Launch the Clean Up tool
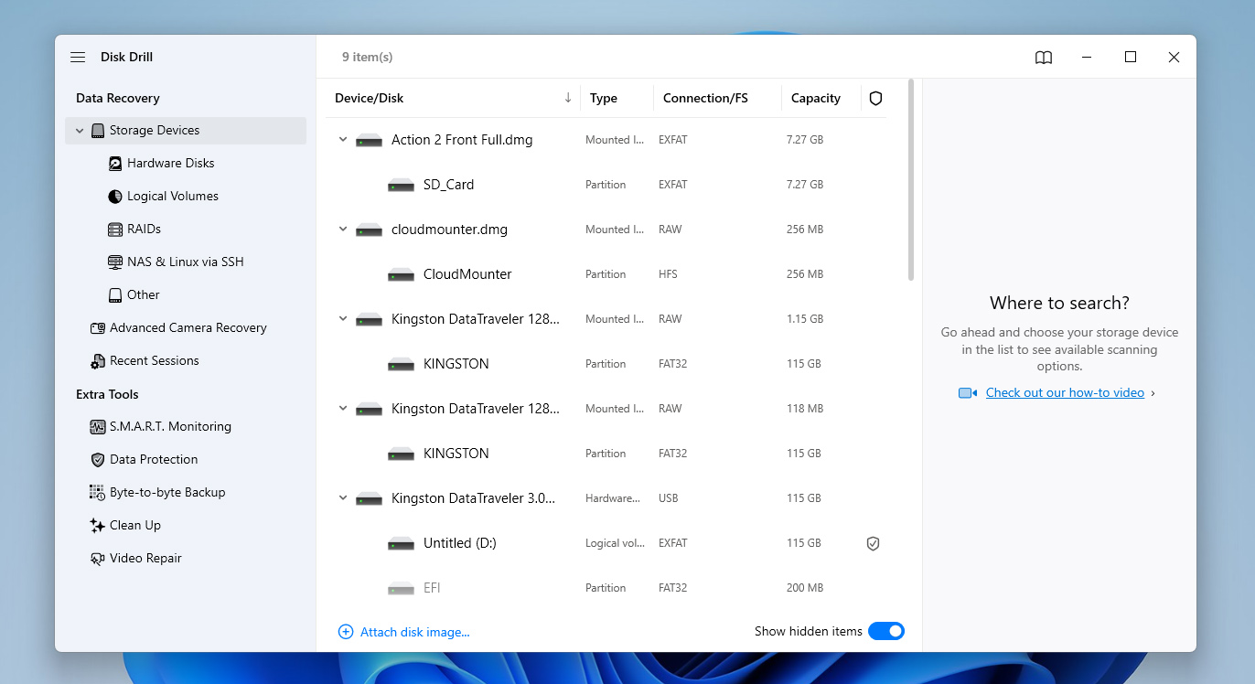The image size is (1255, 684). coord(135,525)
